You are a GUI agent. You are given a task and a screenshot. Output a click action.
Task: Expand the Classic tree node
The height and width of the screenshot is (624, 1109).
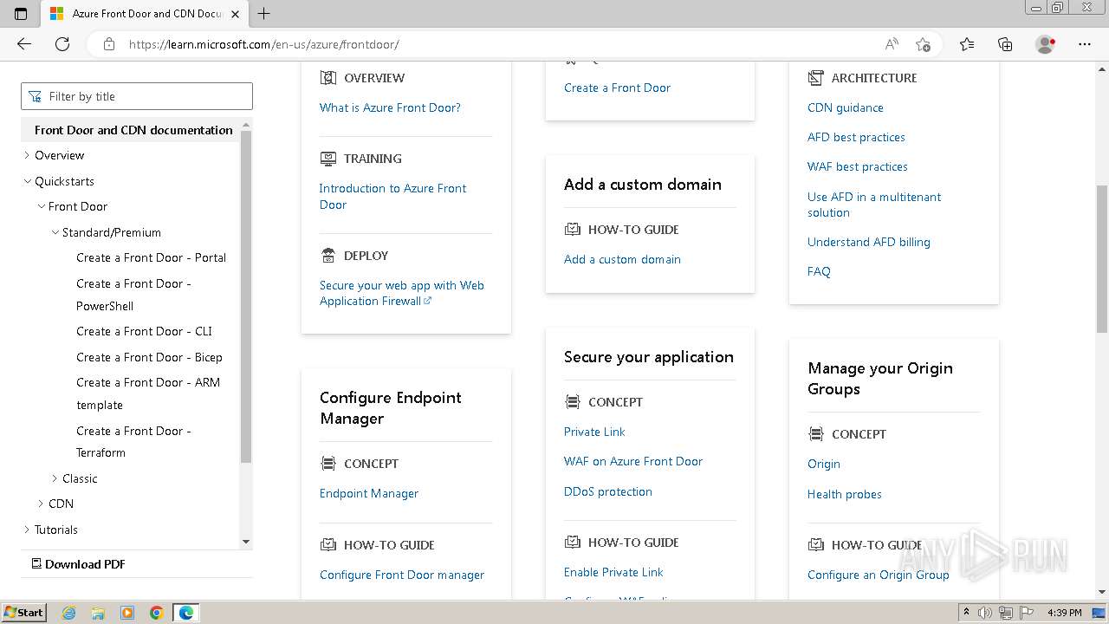tap(55, 478)
